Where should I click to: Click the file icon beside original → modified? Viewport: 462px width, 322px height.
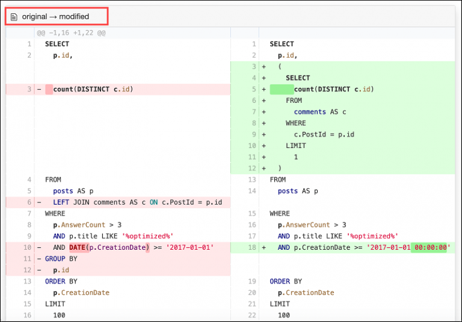click(14, 16)
